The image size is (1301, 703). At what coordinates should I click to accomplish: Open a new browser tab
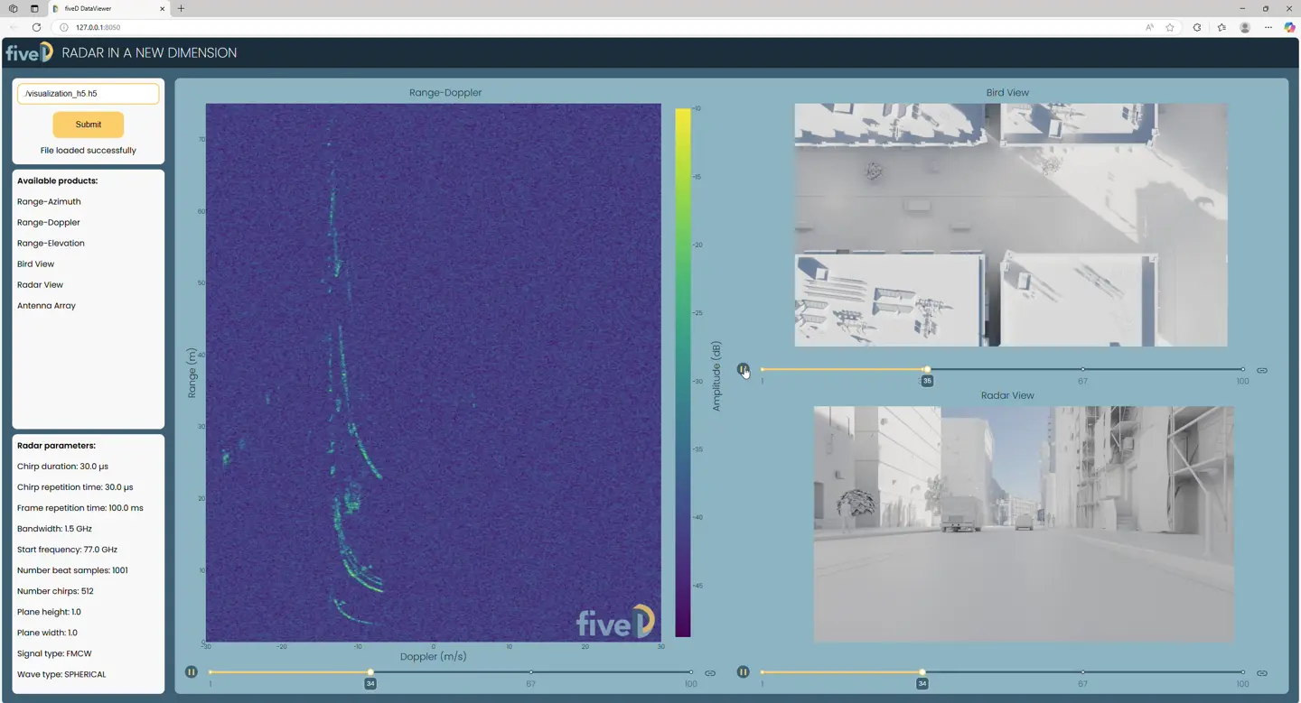[x=181, y=8]
